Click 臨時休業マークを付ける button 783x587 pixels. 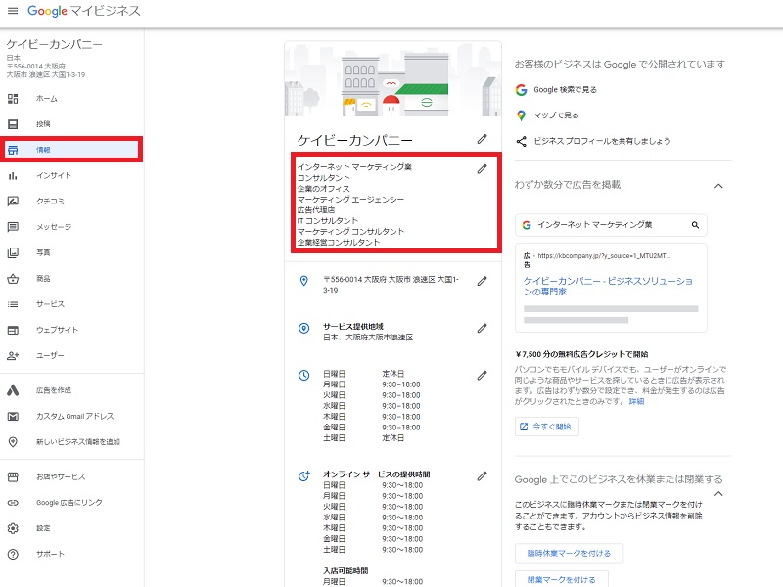coord(569,553)
